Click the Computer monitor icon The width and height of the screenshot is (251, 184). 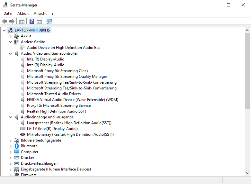17,152
